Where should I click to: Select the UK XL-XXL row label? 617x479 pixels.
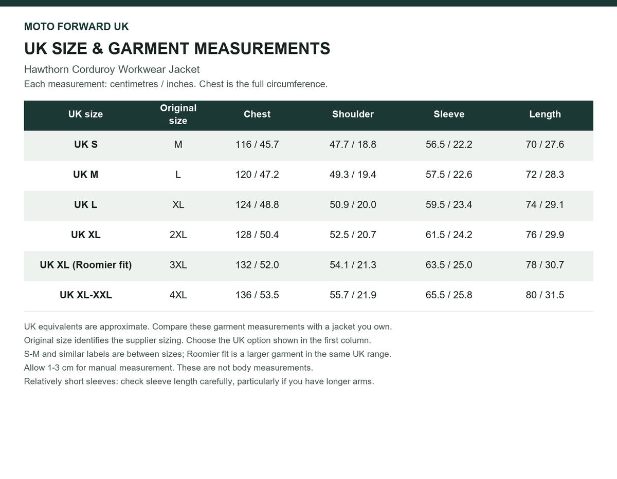85,295
